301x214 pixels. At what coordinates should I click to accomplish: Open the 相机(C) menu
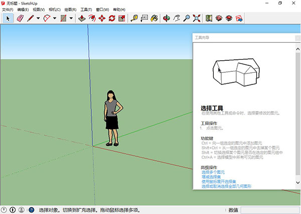click(x=55, y=10)
